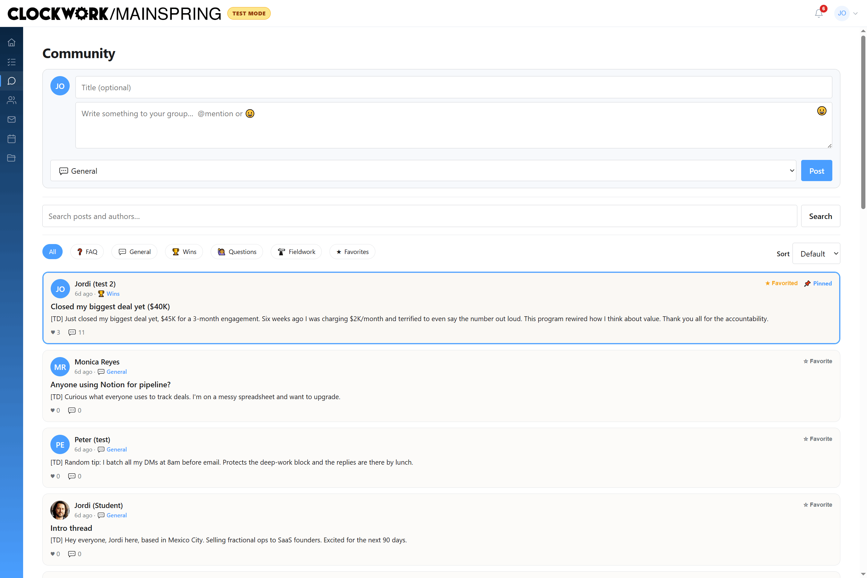Open the calendar sidebar icon
The width and height of the screenshot is (867, 578).
tap(12, 139)
